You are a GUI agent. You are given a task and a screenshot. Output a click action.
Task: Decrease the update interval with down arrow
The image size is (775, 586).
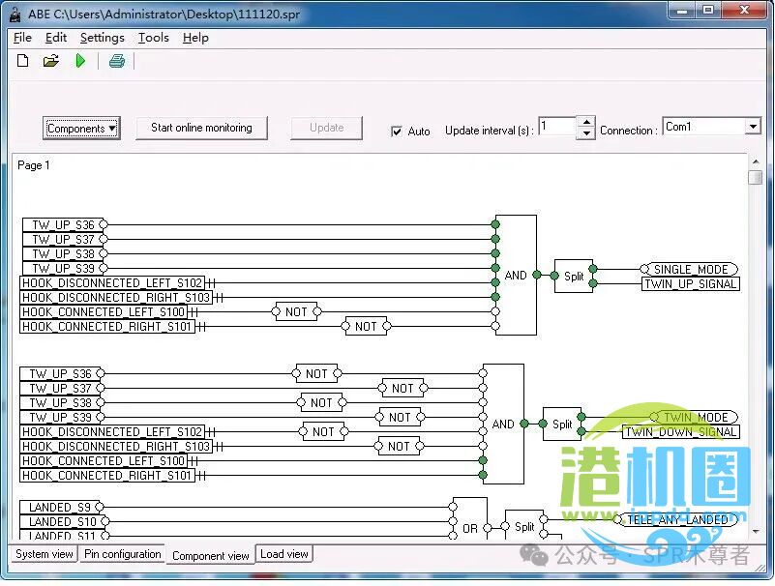[585, 133]
